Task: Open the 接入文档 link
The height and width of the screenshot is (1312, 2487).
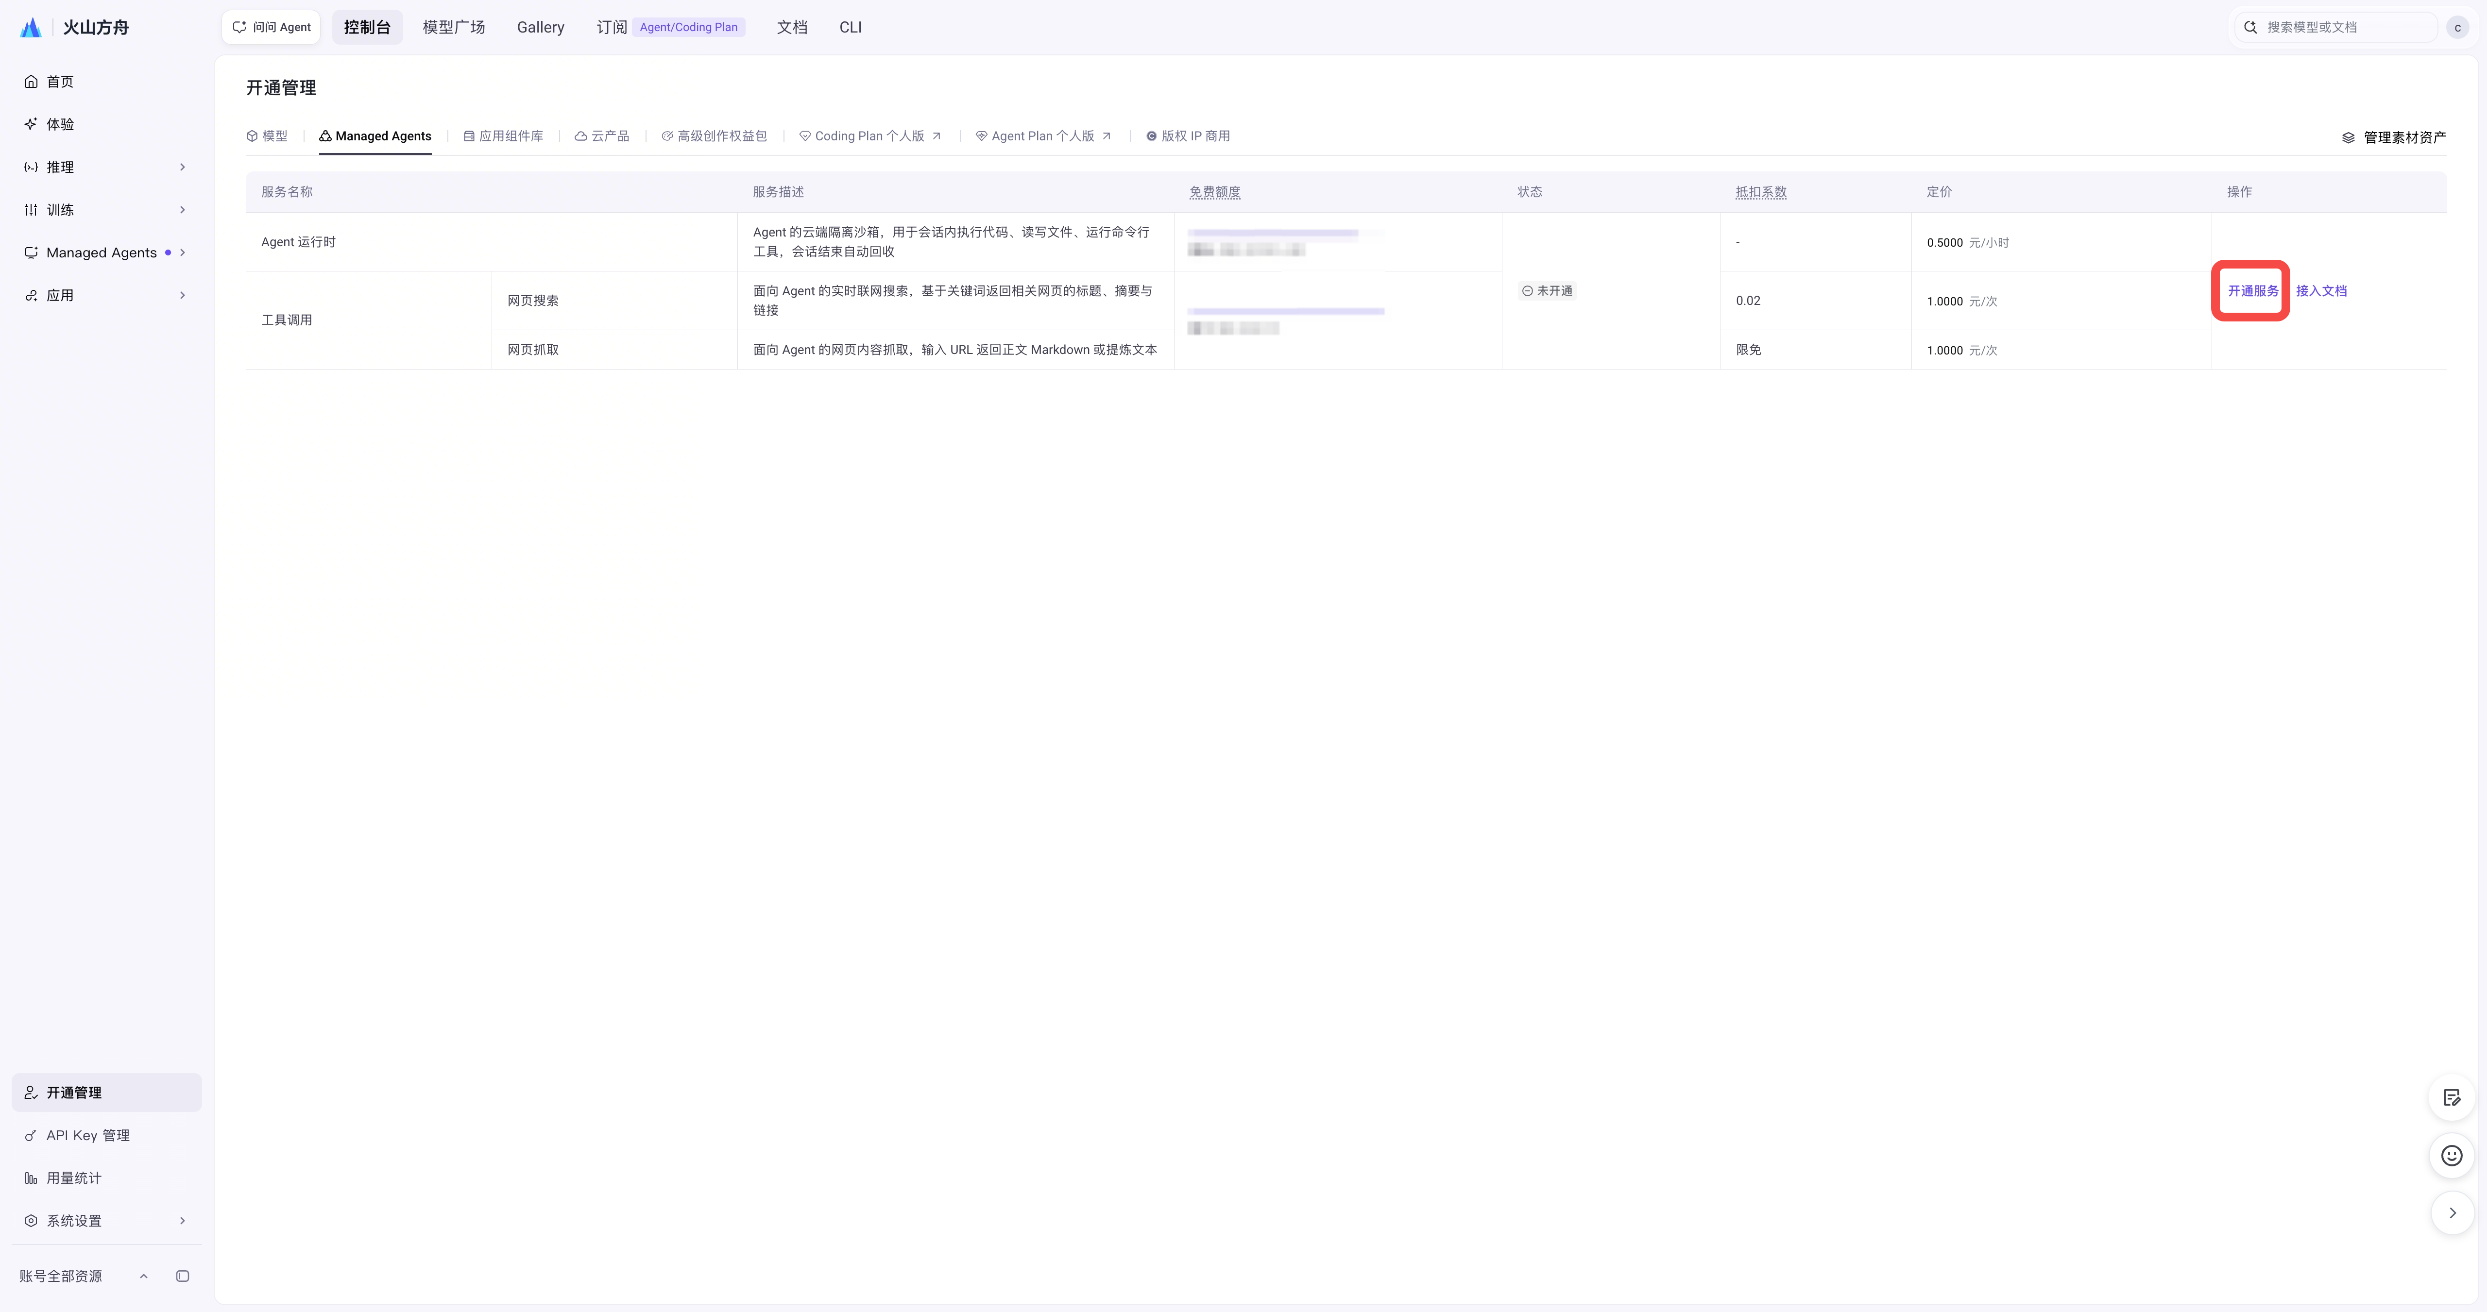Action: [2321, 290]
